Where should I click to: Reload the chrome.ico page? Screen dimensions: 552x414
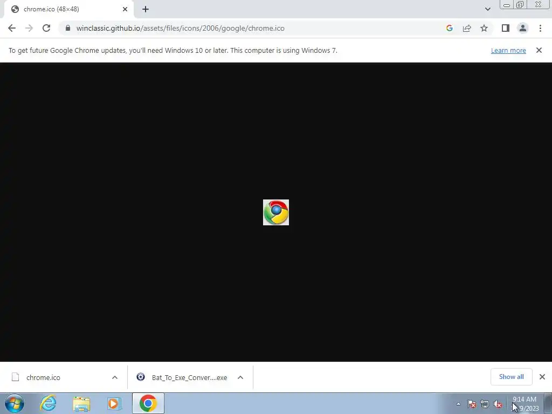coord(46,28)
